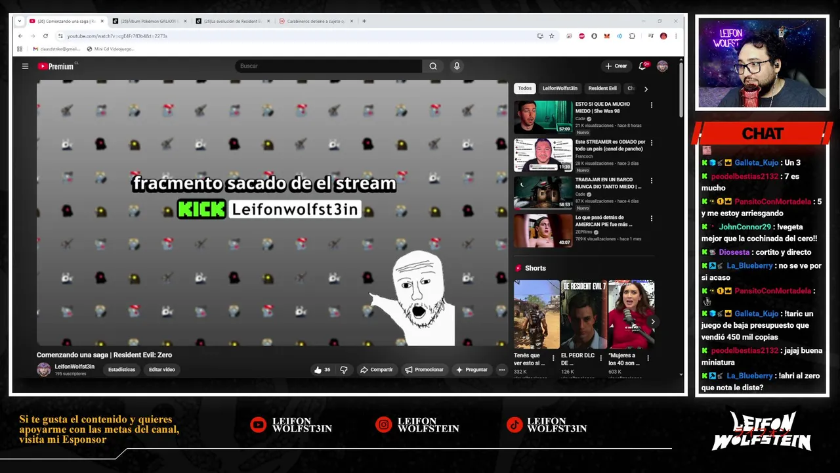Open the 'EL PEOR DLC' short thumbnail

point(583,315)
